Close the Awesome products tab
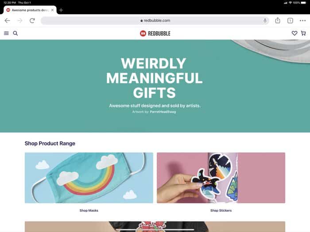 tap(52, 10)
